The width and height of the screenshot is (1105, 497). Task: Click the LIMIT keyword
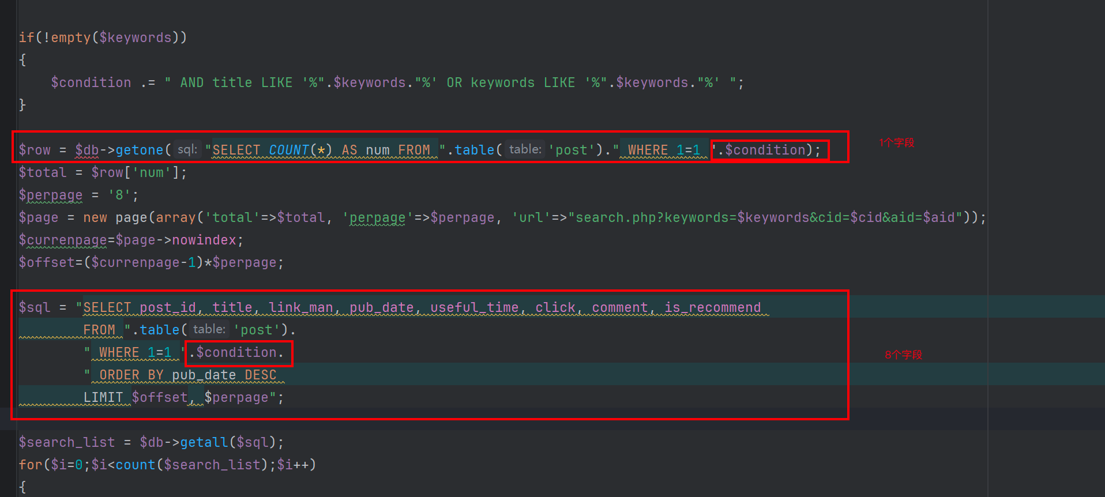pyautogui.click(x=103, y=397)
